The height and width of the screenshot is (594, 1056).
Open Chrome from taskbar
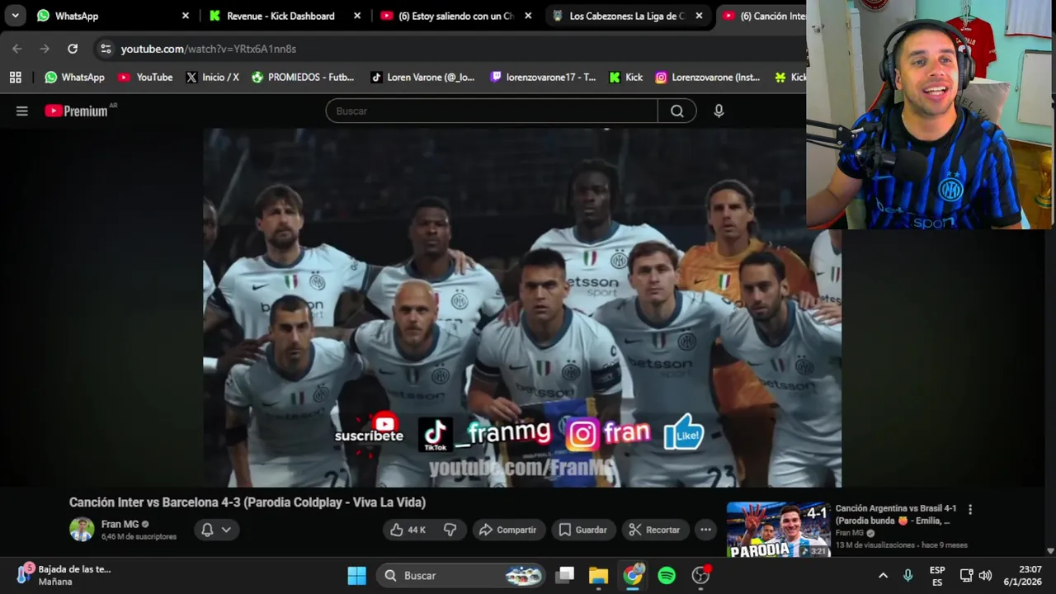pyautogui.click(x=633, y=575)
